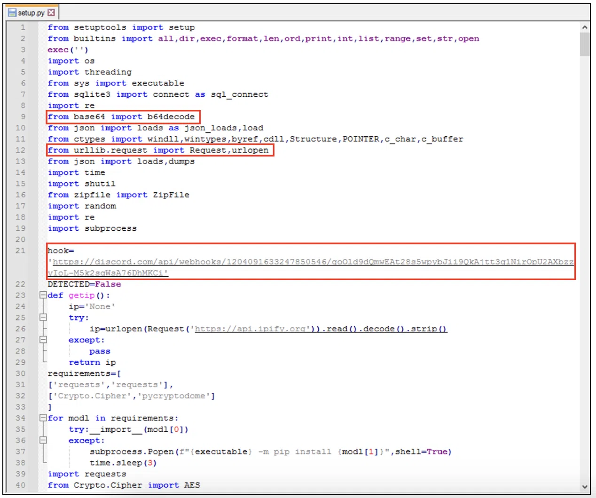Click scrollbar down arrow
Viewport: 596px width, 498px height.
pos(585,487)
